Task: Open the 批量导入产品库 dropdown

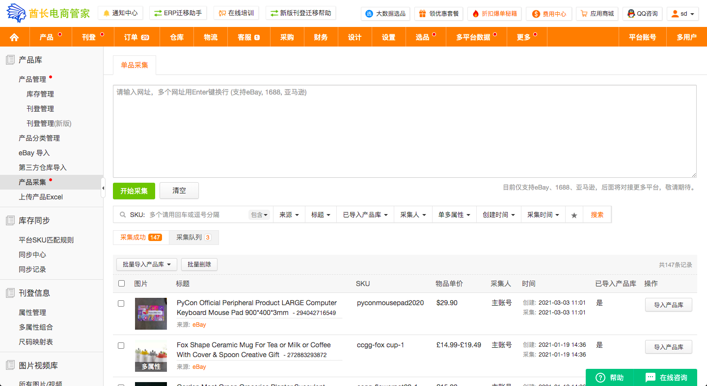Action: [147, 265]
